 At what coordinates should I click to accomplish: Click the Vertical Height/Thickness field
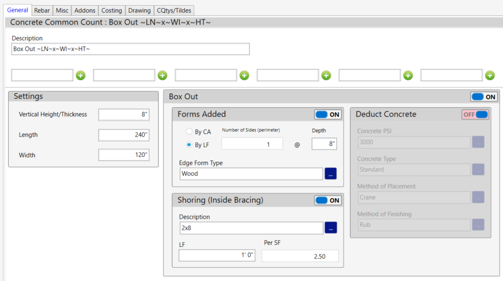click(x=124, y=114)
